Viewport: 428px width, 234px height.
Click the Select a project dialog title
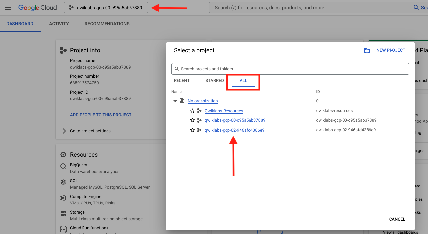click(194, 50)
